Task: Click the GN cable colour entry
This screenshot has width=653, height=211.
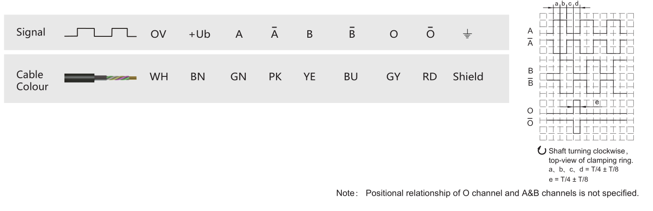Action: tap(238, 77)
